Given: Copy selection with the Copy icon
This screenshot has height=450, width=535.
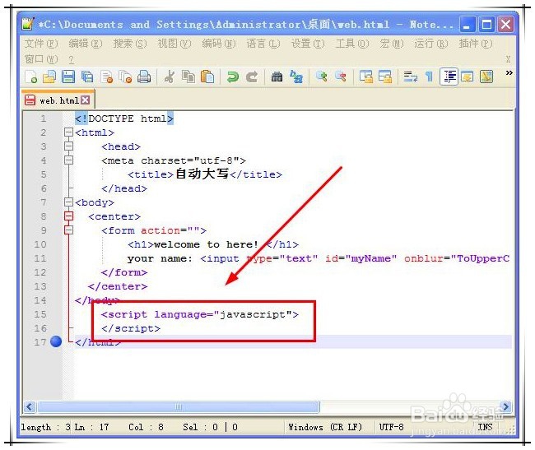Looking at the screenshot, I should click(188, 77).
